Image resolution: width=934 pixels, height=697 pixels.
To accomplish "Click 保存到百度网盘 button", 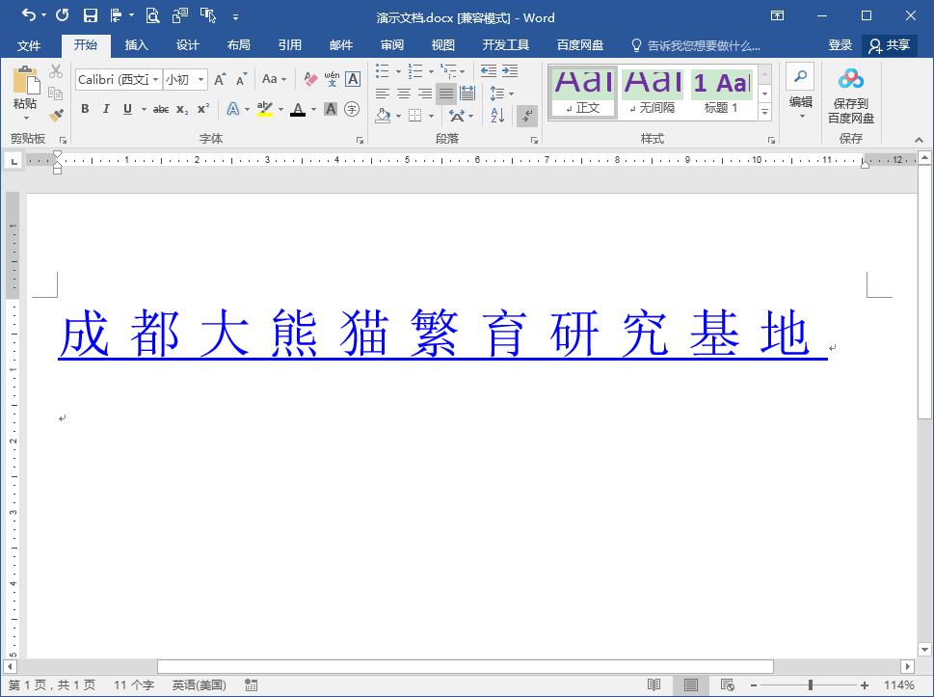I will click(850, 94).
